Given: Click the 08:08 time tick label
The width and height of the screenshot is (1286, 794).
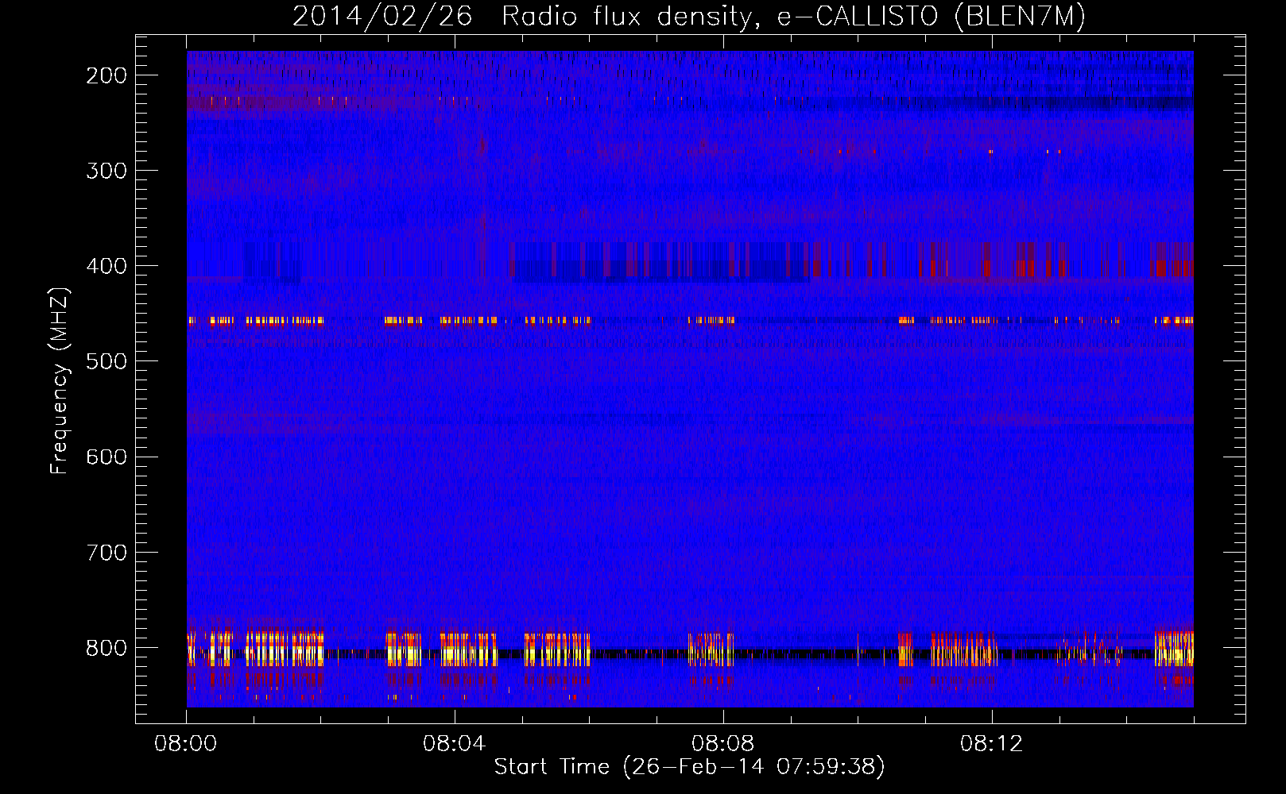Looking at the screenshot, I should point(723,744).
